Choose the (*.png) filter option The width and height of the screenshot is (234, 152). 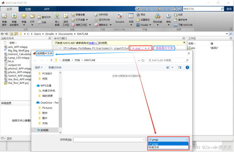pyautogui.click(x=168, y=144)
